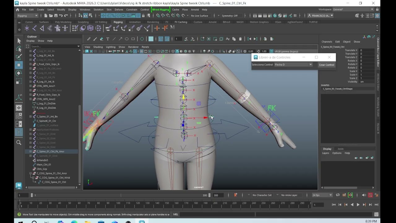
Task: Open the viewport Shading menu
Action: [x=98, y=47]
